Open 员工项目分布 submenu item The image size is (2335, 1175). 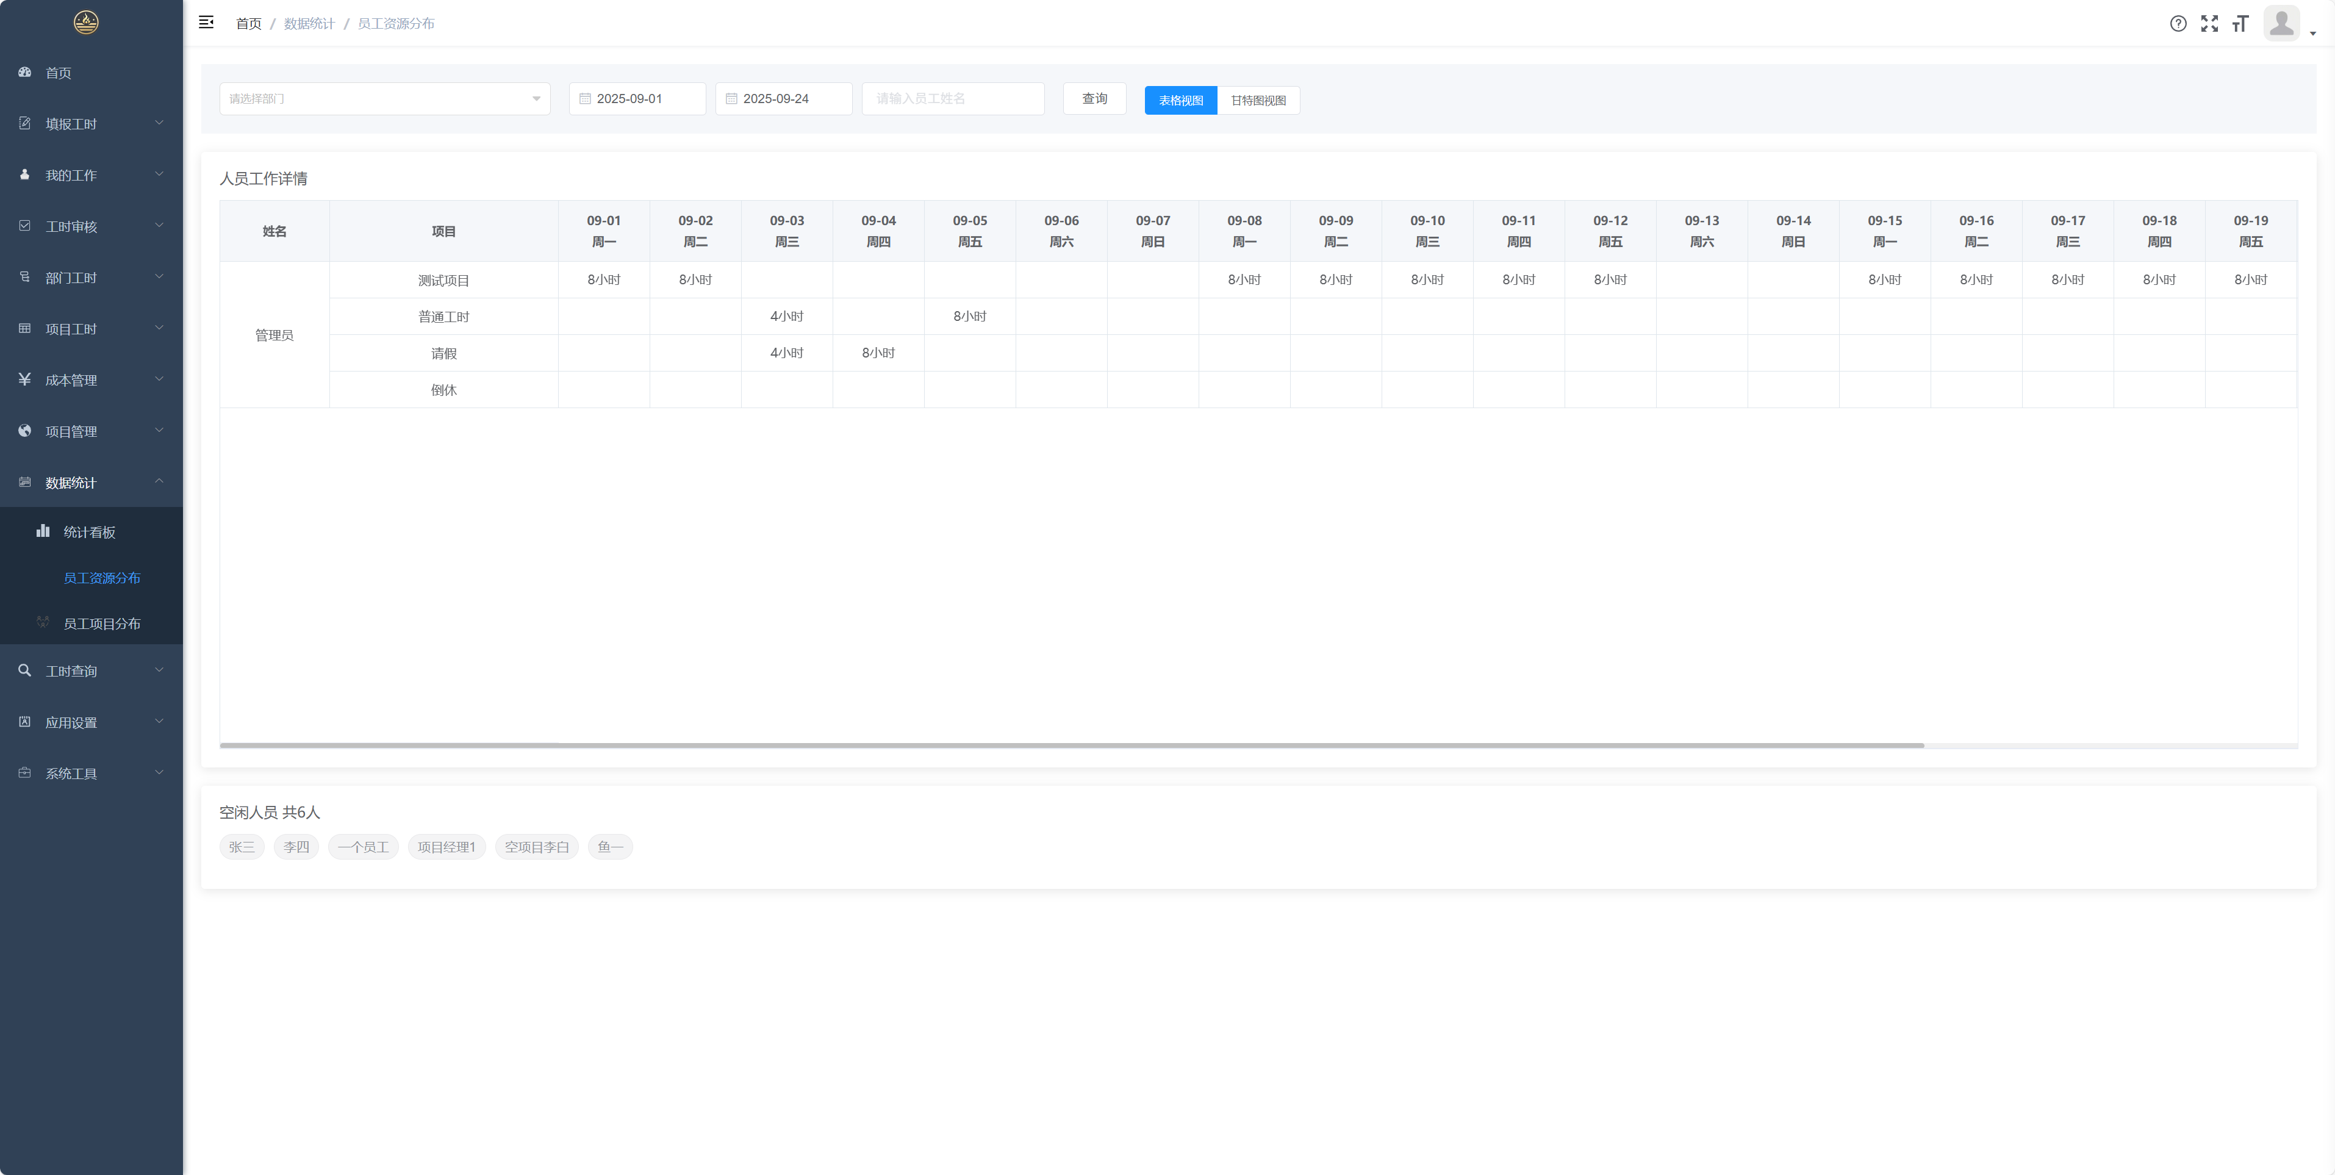point(101,623)
